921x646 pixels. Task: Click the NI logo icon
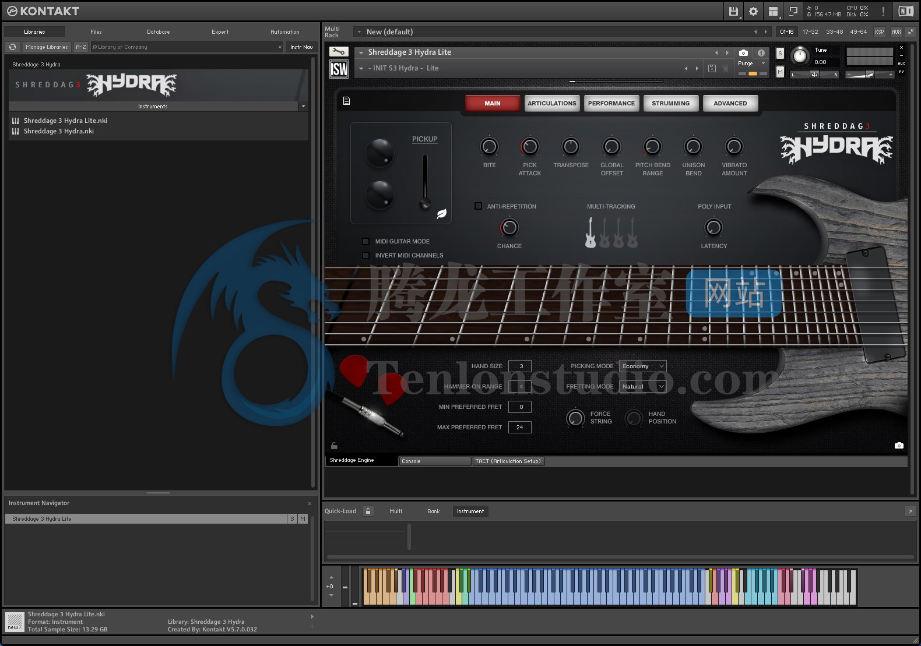[x=906, y=11]
